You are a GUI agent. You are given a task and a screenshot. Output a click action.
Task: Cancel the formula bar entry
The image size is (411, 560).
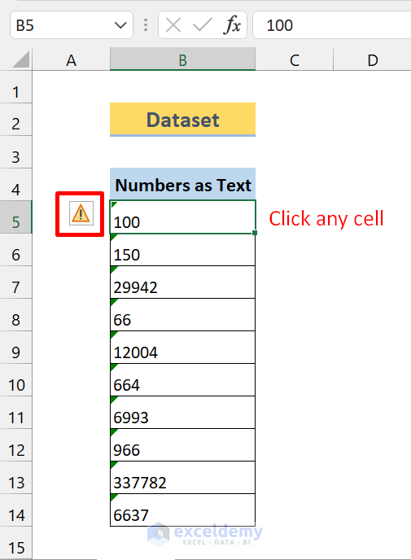173,25
